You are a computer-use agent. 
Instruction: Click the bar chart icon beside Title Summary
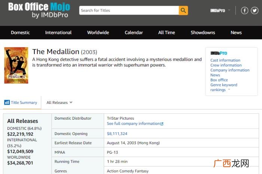click(7, 102)
